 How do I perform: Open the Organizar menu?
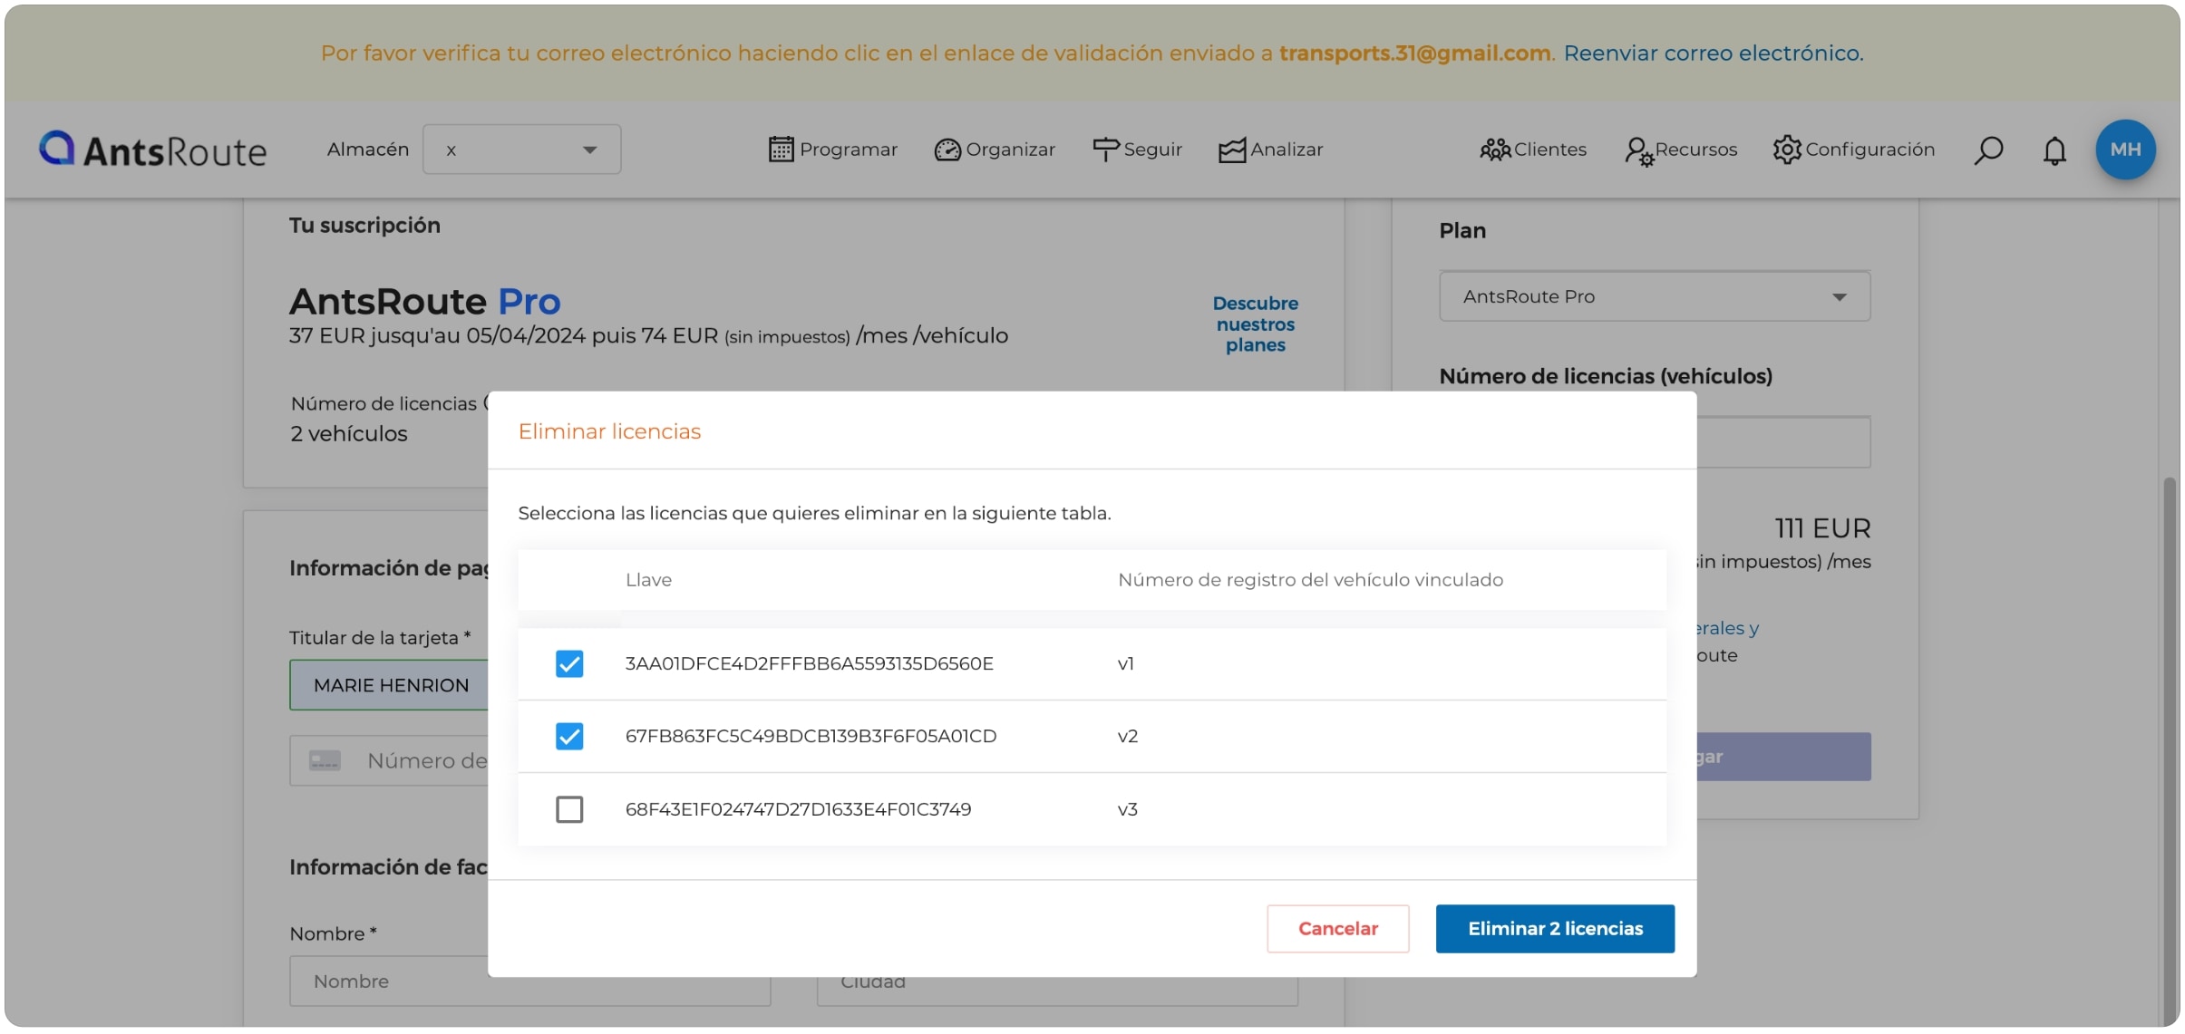point(995,150)
